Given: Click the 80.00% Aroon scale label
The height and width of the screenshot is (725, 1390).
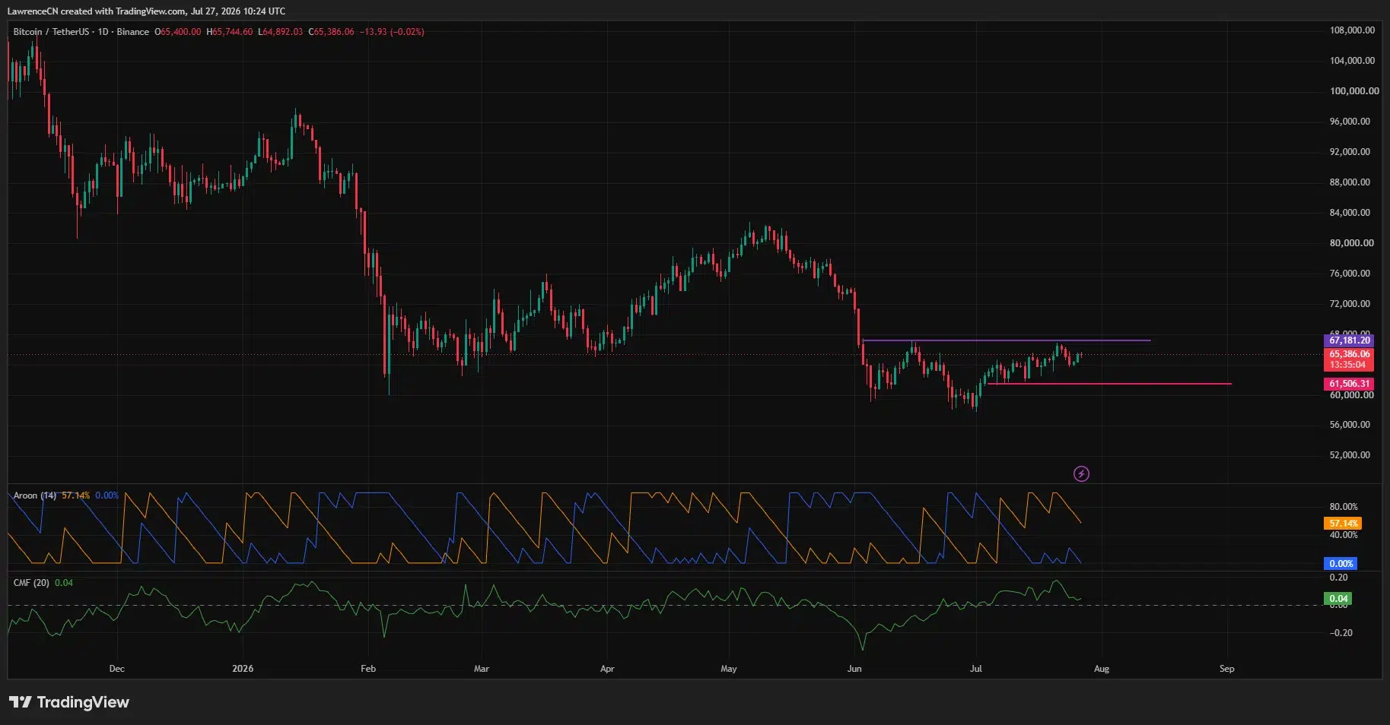Looking at the screenshot, I should coord(1344,507).
